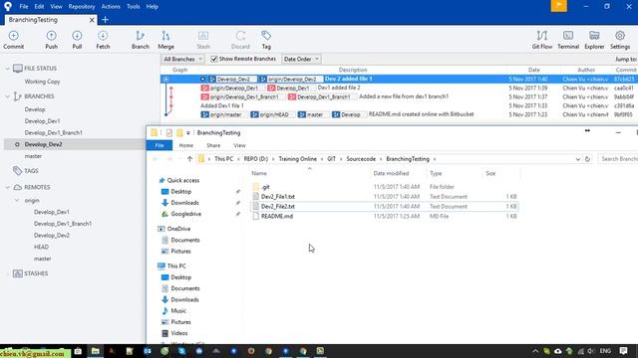Collapse the origin remote tree
Screen dimensions: 638x358
17,201
